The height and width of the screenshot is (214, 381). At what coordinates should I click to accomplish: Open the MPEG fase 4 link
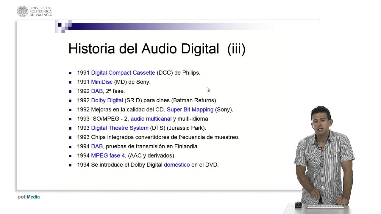[x=108, y=156]
